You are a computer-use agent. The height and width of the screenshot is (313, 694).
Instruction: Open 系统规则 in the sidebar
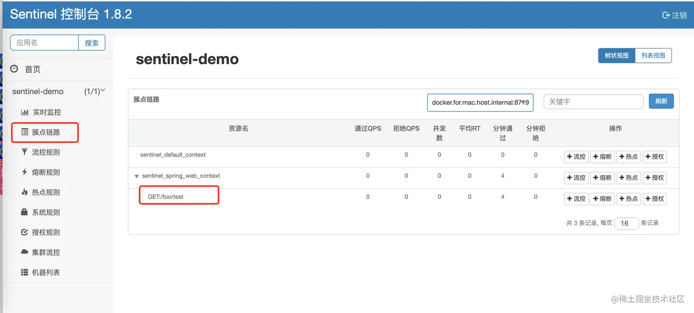click(x=46, y=212)
